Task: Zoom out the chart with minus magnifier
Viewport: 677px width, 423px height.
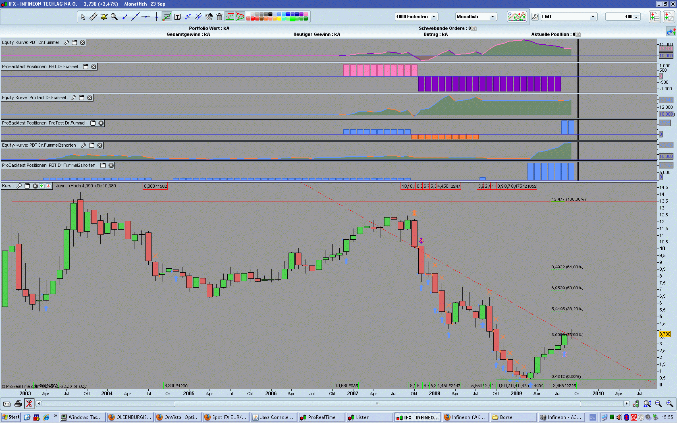Action: (658, 404)
